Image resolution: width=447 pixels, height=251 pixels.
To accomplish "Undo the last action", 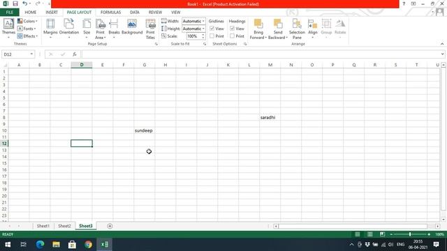I will coord(25,3).
